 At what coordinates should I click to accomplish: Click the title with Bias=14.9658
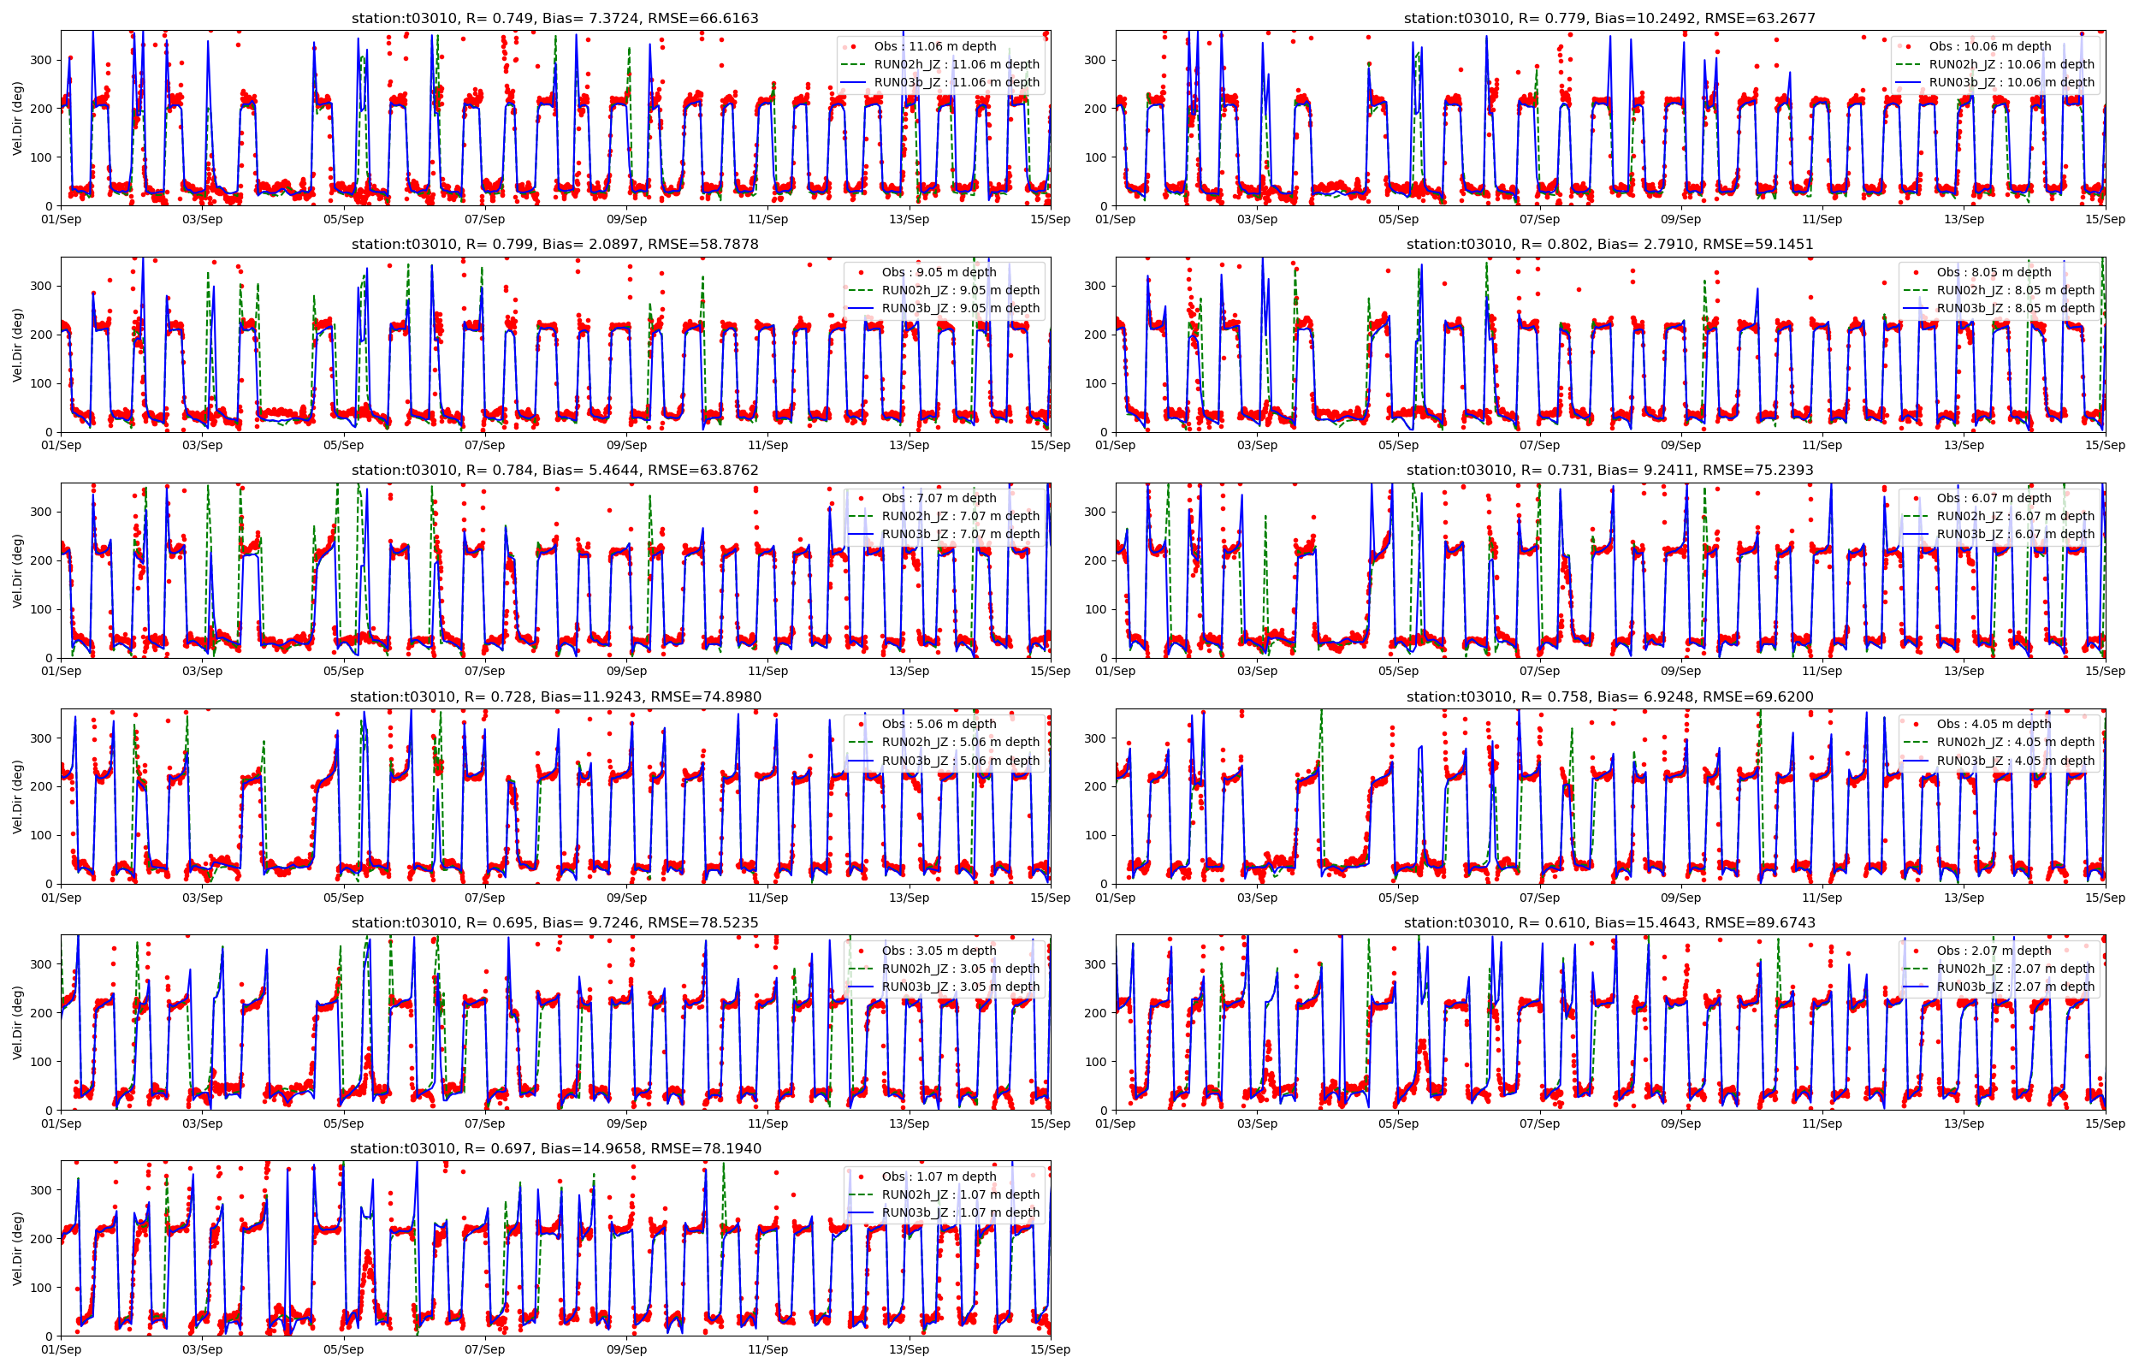[x=554, y=1148]
